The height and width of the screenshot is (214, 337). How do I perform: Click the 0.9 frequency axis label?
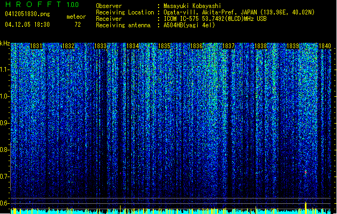click(4, 123)
